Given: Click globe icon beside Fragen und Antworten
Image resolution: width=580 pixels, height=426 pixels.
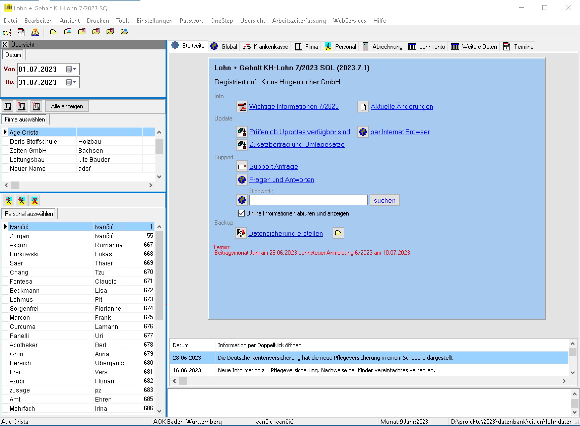Looking at the screenshot, I should [x=242, y=180].
